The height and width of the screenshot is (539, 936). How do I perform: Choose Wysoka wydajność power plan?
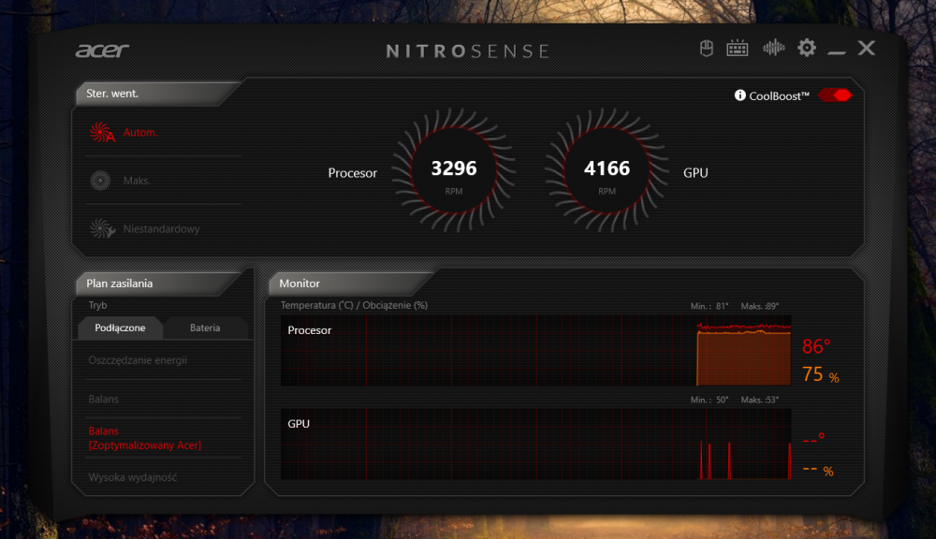pos(133,478)
